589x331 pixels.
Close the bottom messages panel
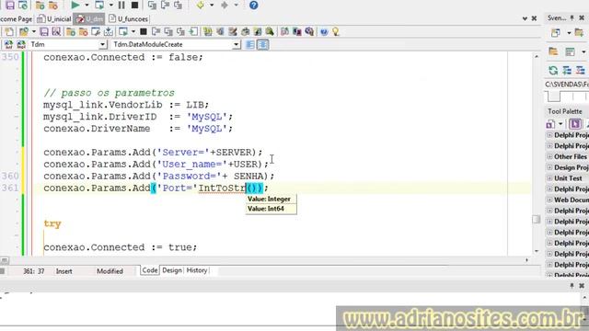click(582, 286)
